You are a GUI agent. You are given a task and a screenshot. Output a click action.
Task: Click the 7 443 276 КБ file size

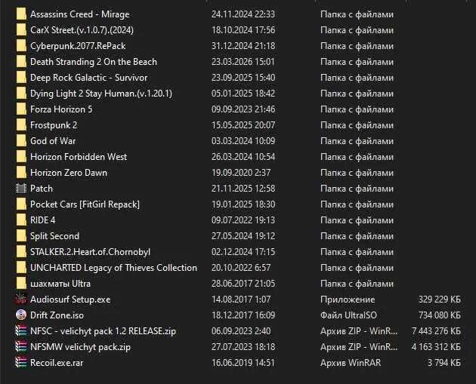(x=436, y=331)
